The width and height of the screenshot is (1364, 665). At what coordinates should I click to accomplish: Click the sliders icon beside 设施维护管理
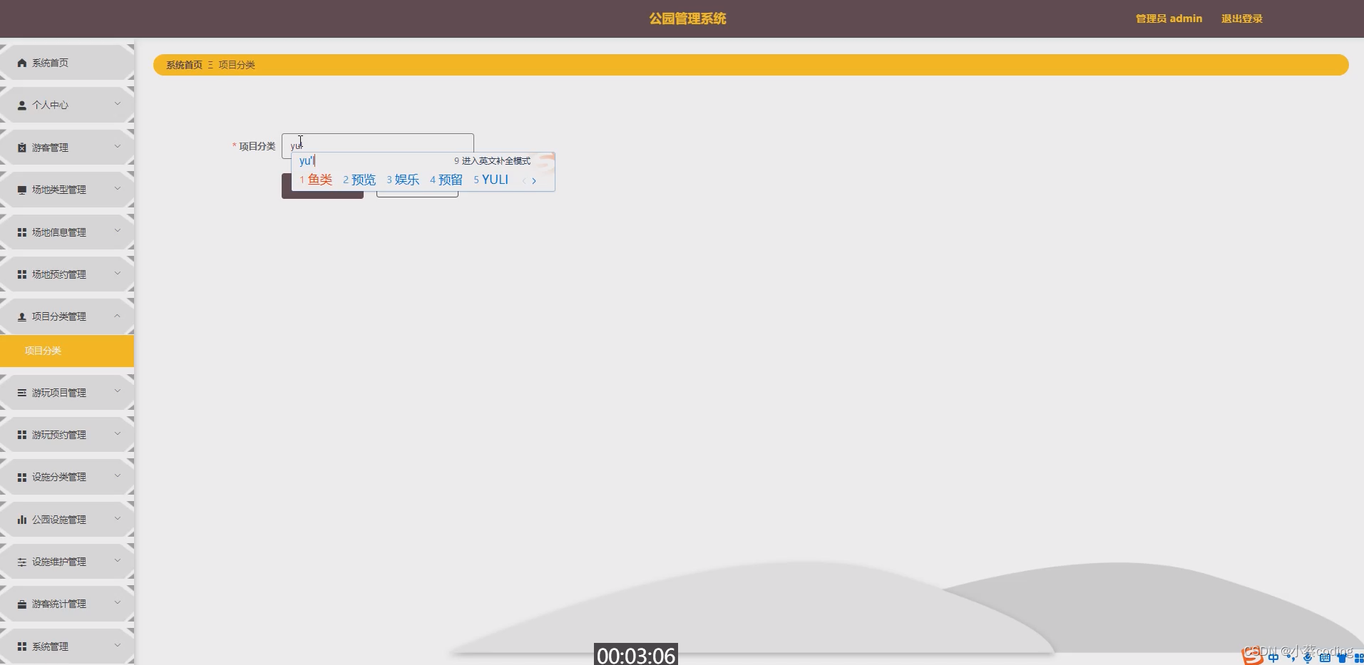click(22, 562)
